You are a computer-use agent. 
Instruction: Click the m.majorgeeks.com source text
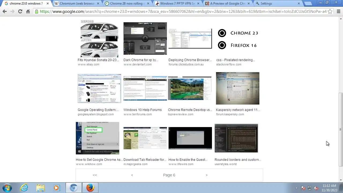pyautogui.click(x=136, y=164)
